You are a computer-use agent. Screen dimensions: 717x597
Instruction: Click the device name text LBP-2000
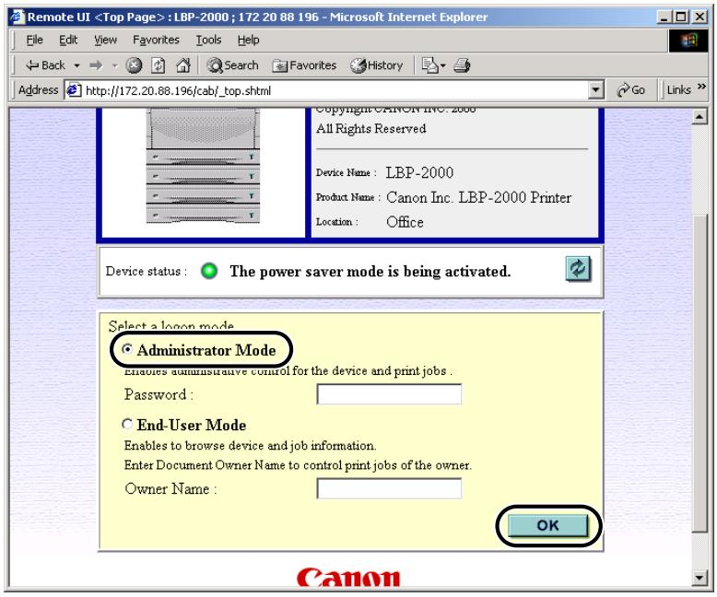(419, 173)
